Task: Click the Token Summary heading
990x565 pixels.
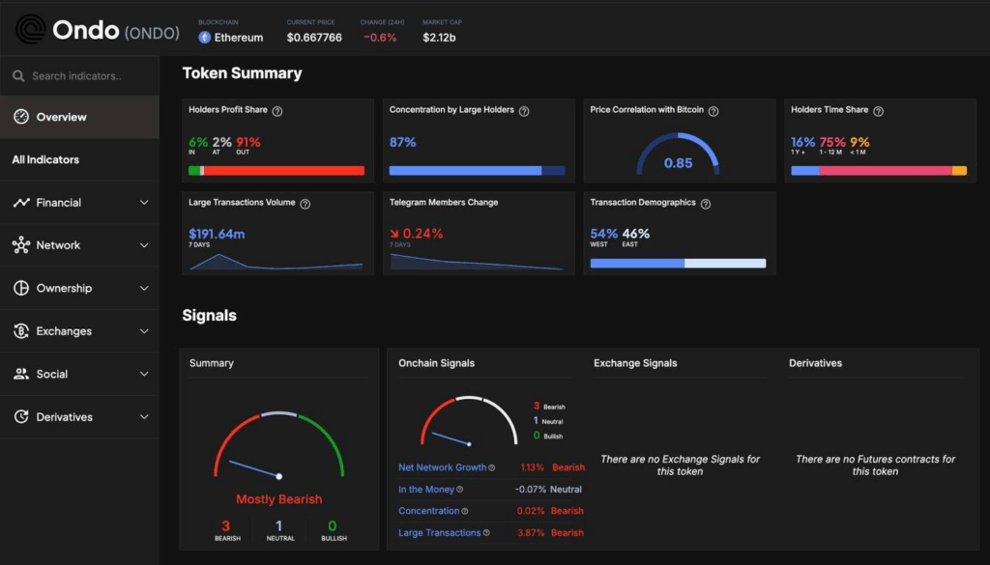Action: click(x=242, y=73)
